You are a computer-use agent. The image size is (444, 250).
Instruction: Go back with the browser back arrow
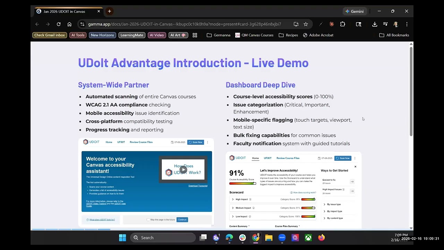[37, 24]
